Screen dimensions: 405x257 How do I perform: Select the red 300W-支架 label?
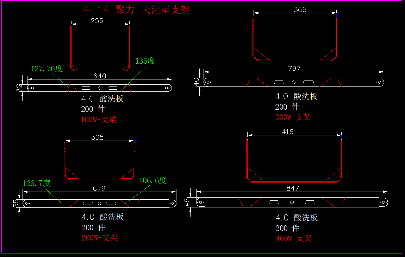tap(293, 117)
